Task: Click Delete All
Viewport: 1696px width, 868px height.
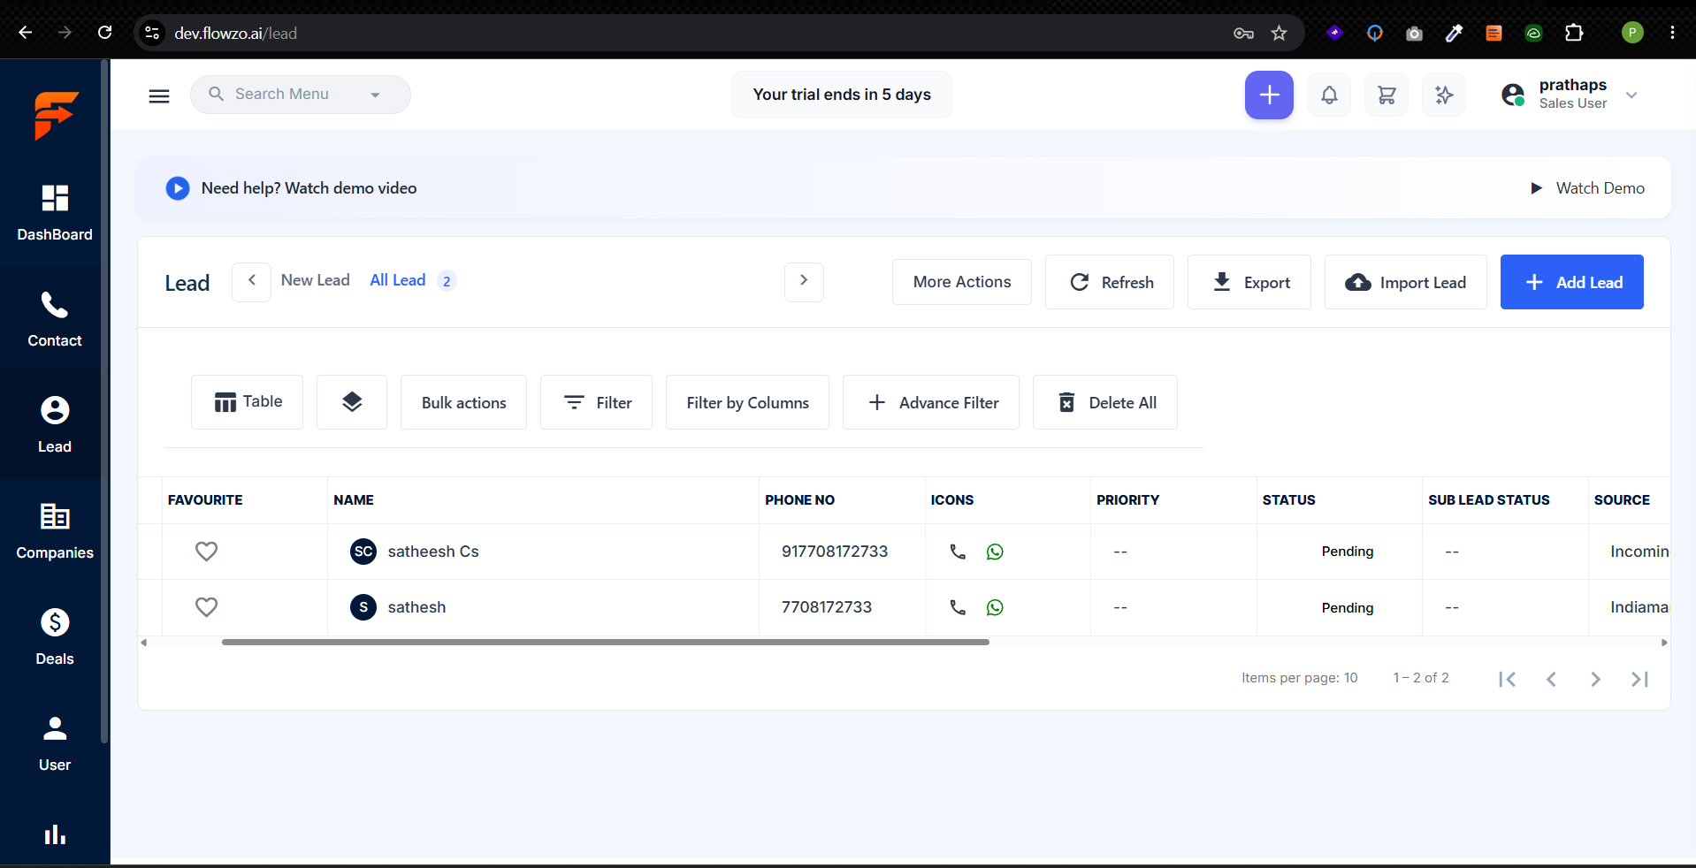Action: [x=1105, y=402]
